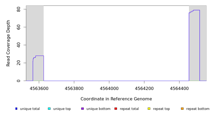
Task: Click the 40 y-axis tick label
Action: click(18, 45)
